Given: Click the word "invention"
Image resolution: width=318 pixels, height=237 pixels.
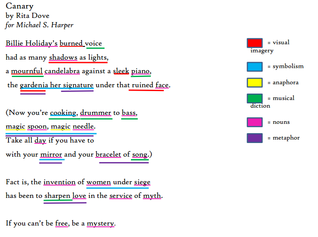Looking at the screenshot, I should tap(60, 182).
